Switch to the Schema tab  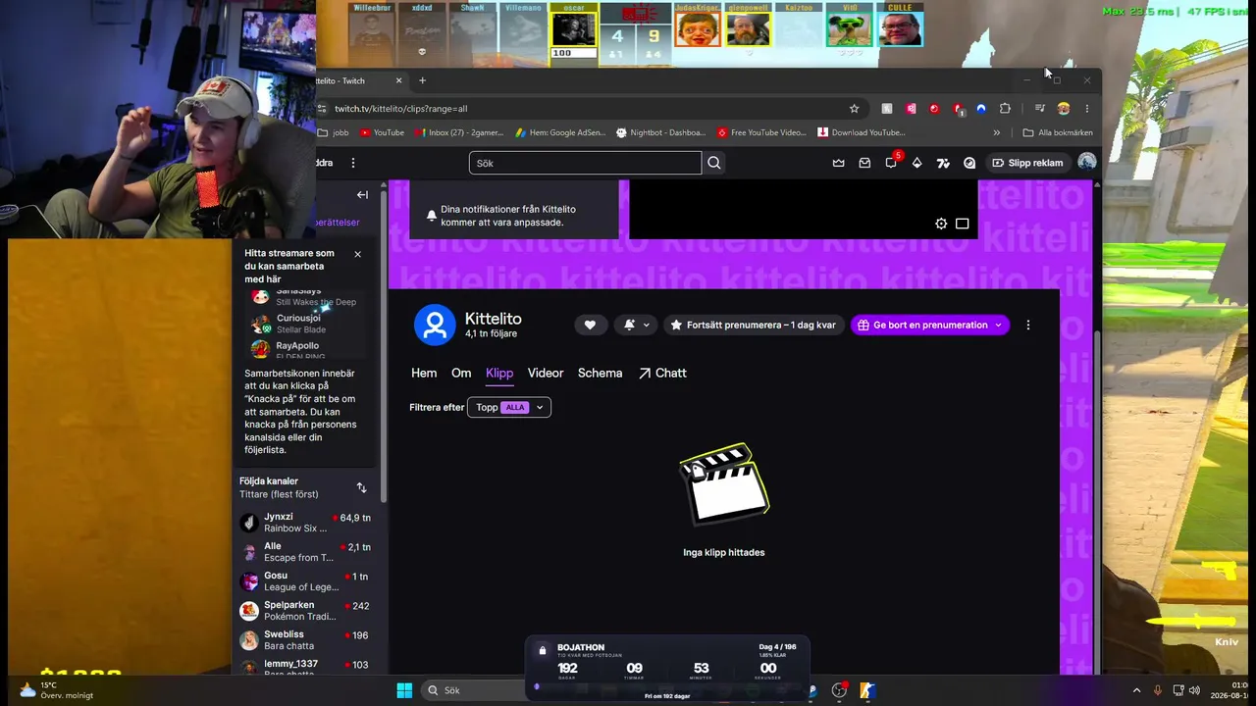click(600, 373)
